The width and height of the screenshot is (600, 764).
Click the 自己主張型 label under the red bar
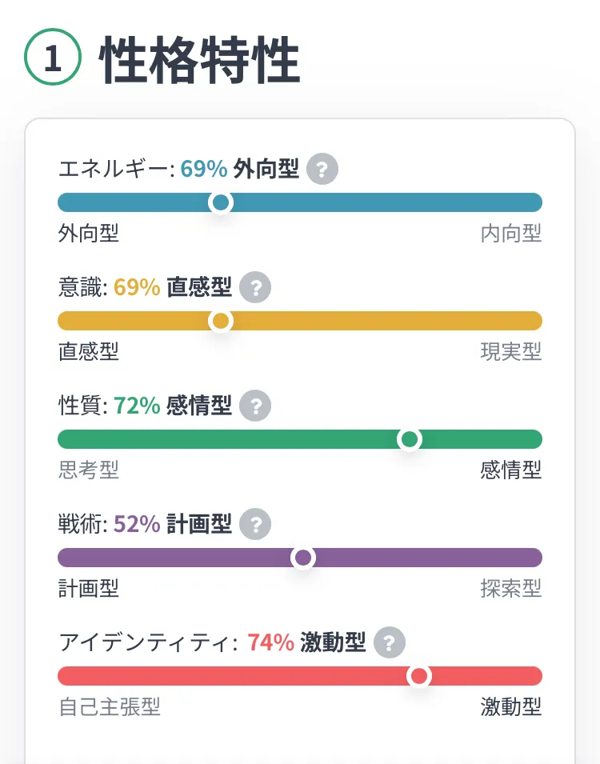(x=110, y=707)
